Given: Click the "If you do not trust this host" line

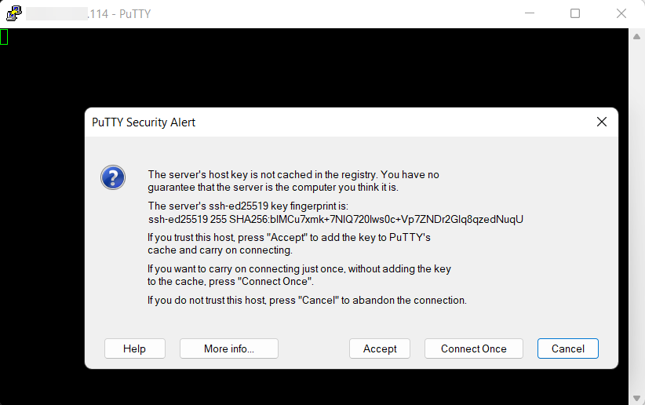Looking at the screenshot, I should click(307, 300).
